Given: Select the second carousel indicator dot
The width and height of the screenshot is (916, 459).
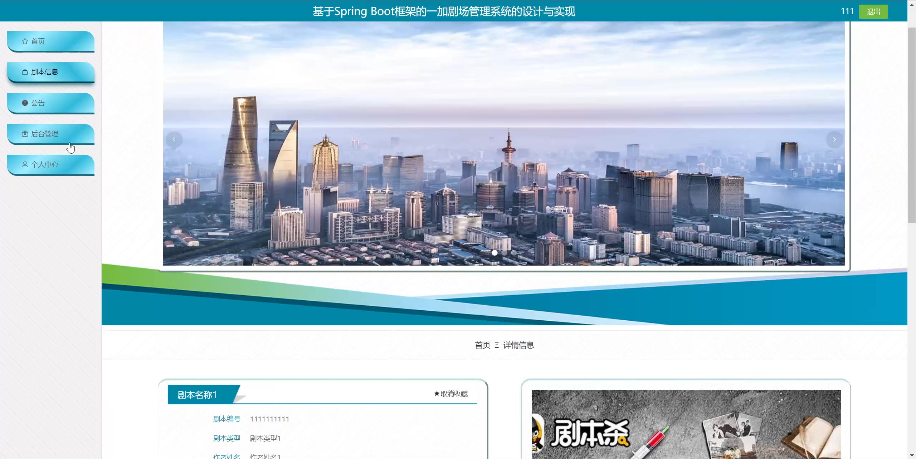Looking at the screenshot, I should tap(504, 253).
